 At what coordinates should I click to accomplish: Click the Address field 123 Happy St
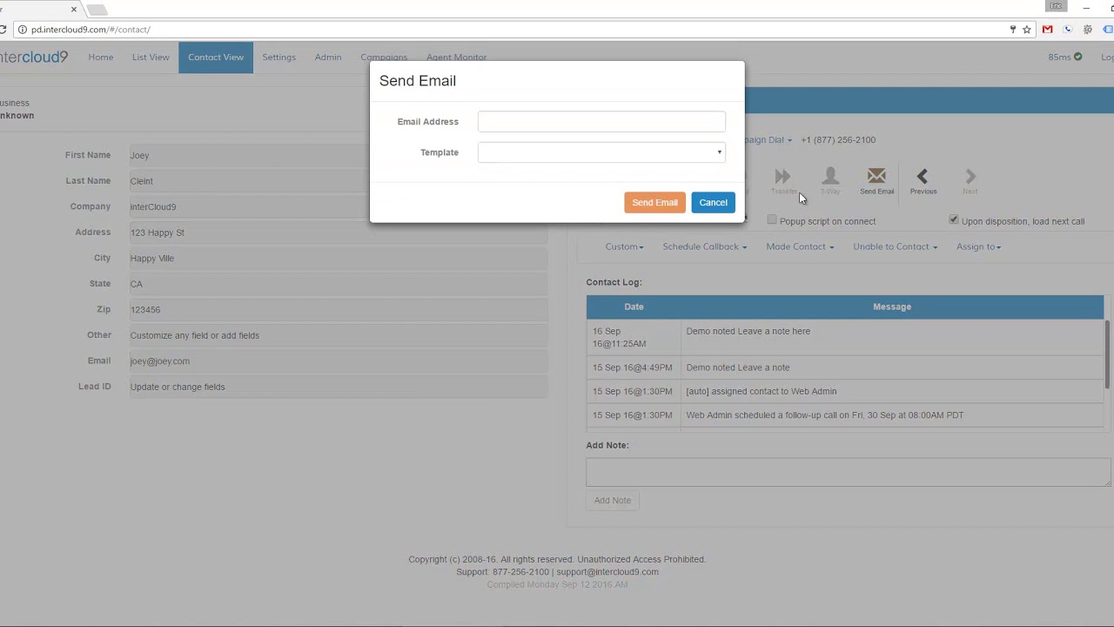(x=339, y=233)
